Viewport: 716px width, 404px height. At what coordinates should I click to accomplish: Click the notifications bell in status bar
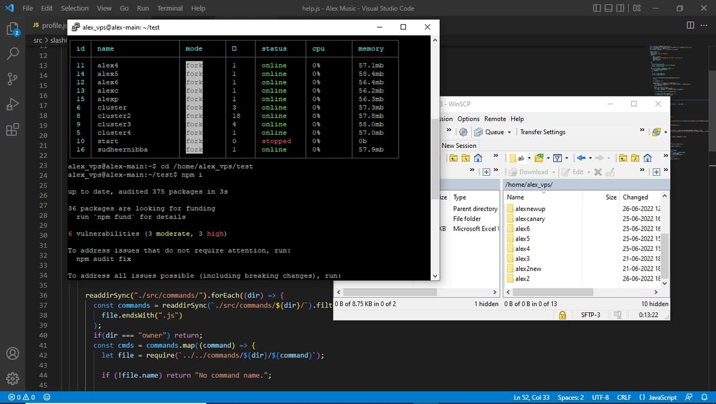pos(704,397)
